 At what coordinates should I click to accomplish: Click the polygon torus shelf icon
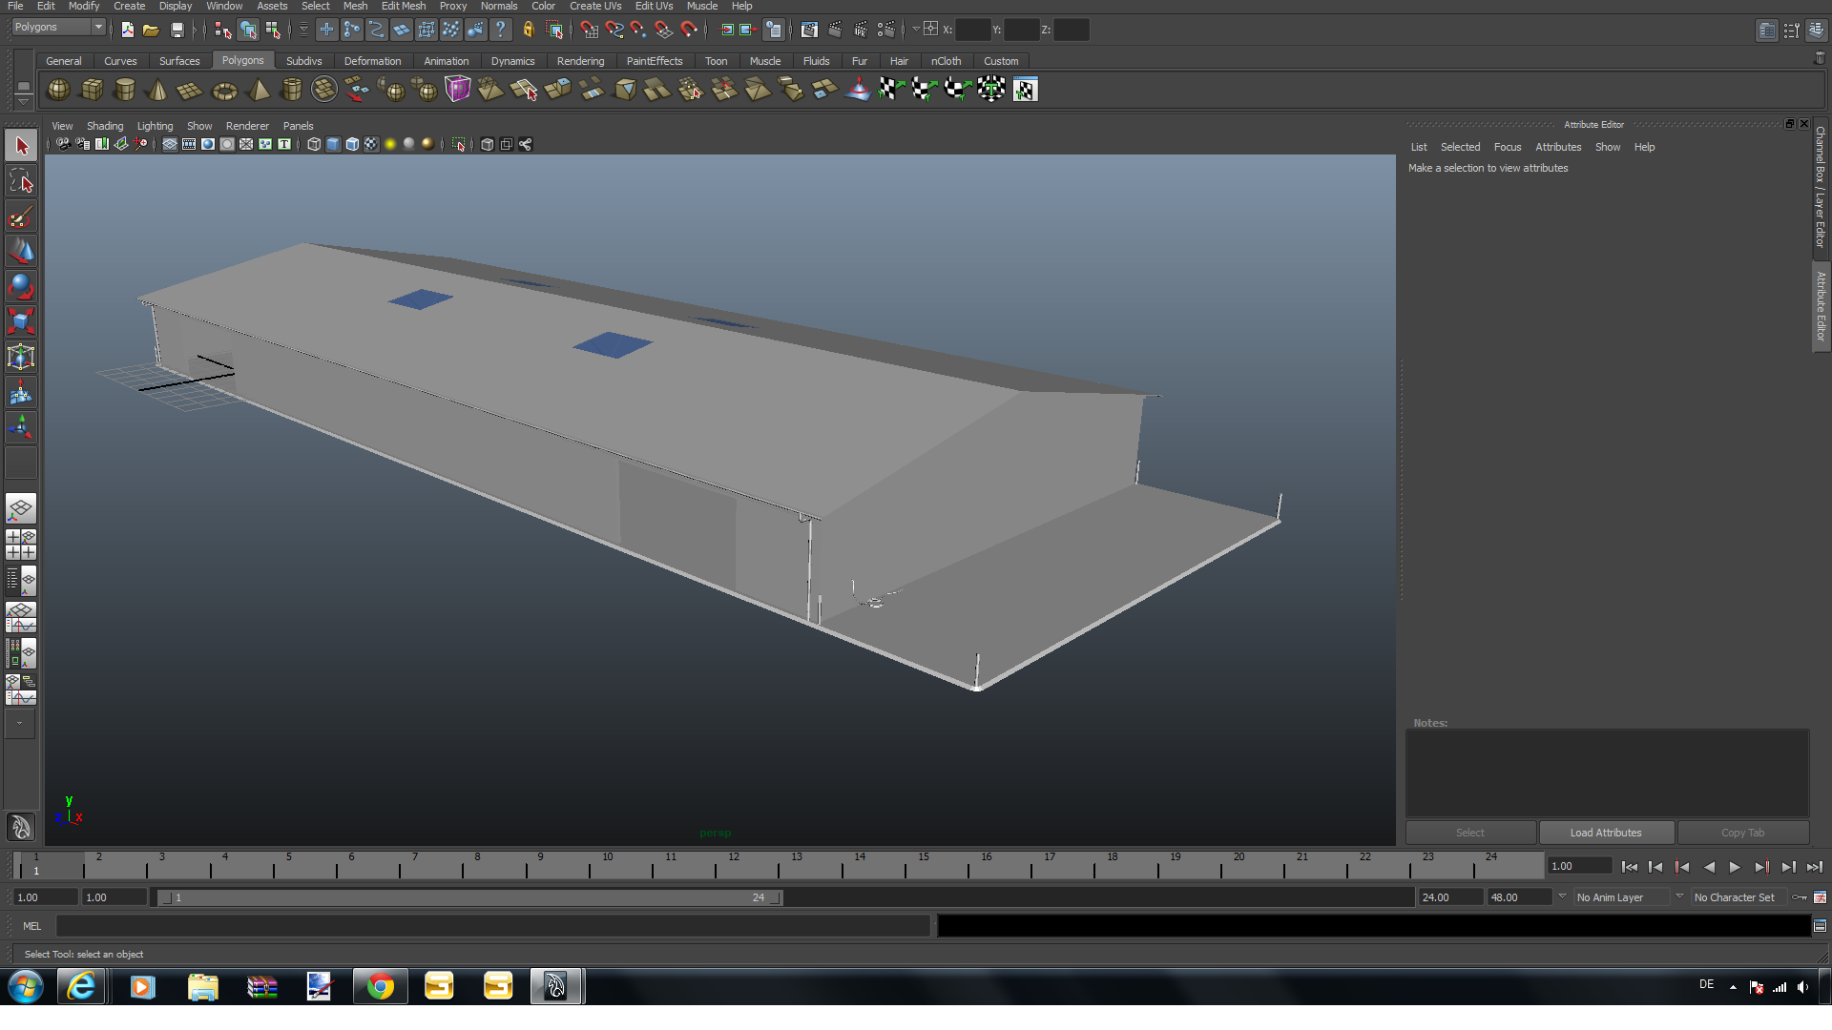click(224, 90)
